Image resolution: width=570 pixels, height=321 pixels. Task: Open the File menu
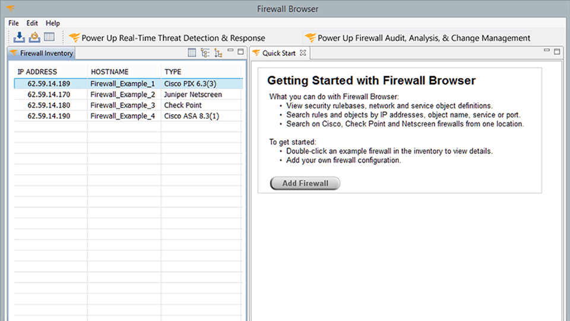coord(14,23)
